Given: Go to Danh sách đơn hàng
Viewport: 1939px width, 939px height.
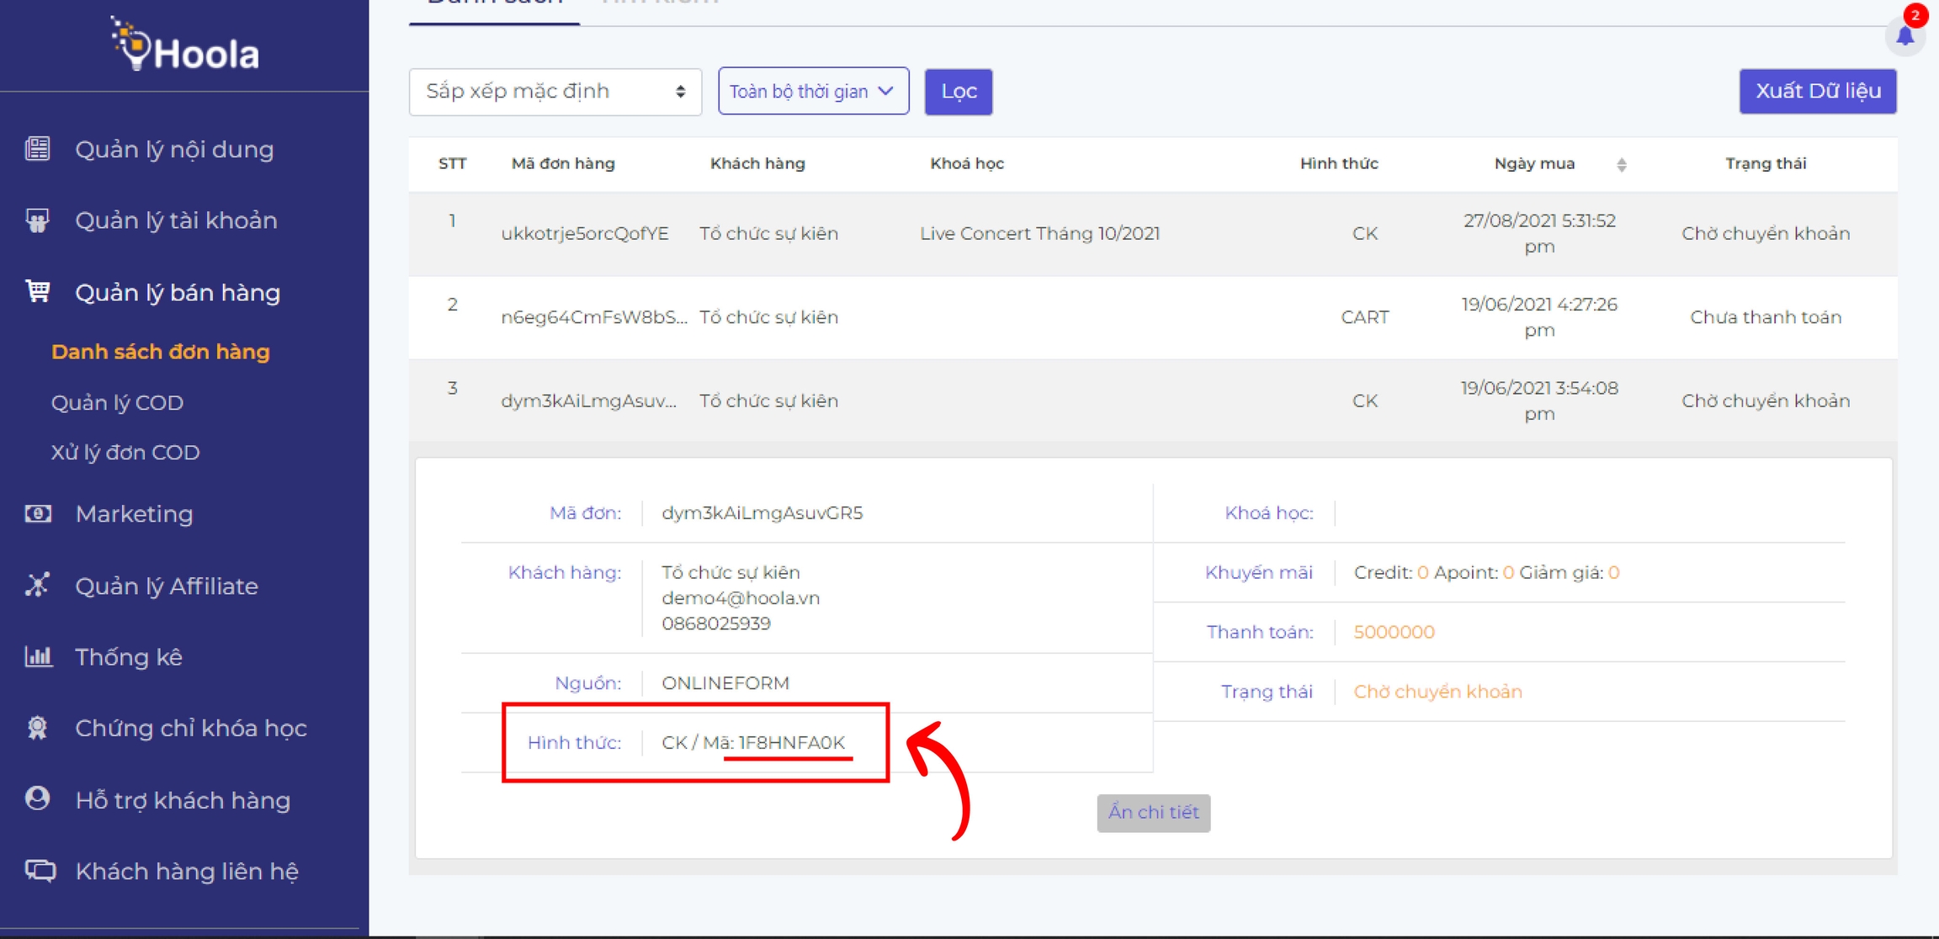Looking at the screenshot, I should (160, 352).
